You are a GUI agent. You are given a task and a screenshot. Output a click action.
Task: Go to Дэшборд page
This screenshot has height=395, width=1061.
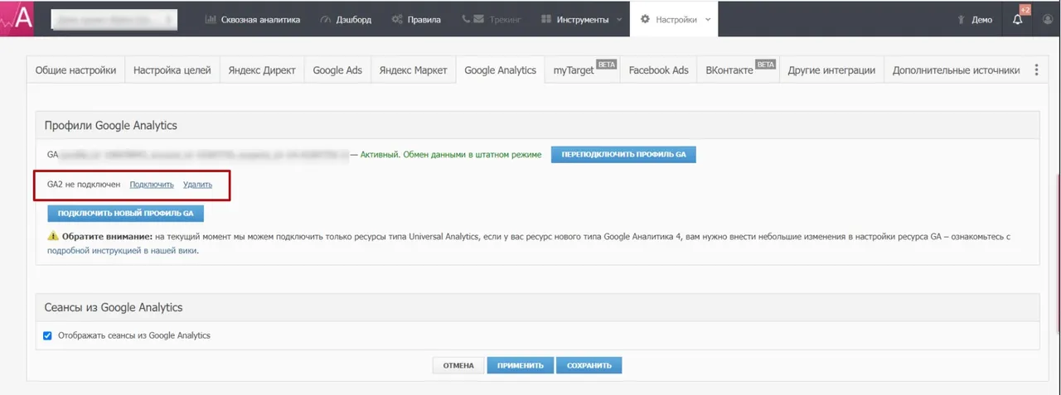346,19
